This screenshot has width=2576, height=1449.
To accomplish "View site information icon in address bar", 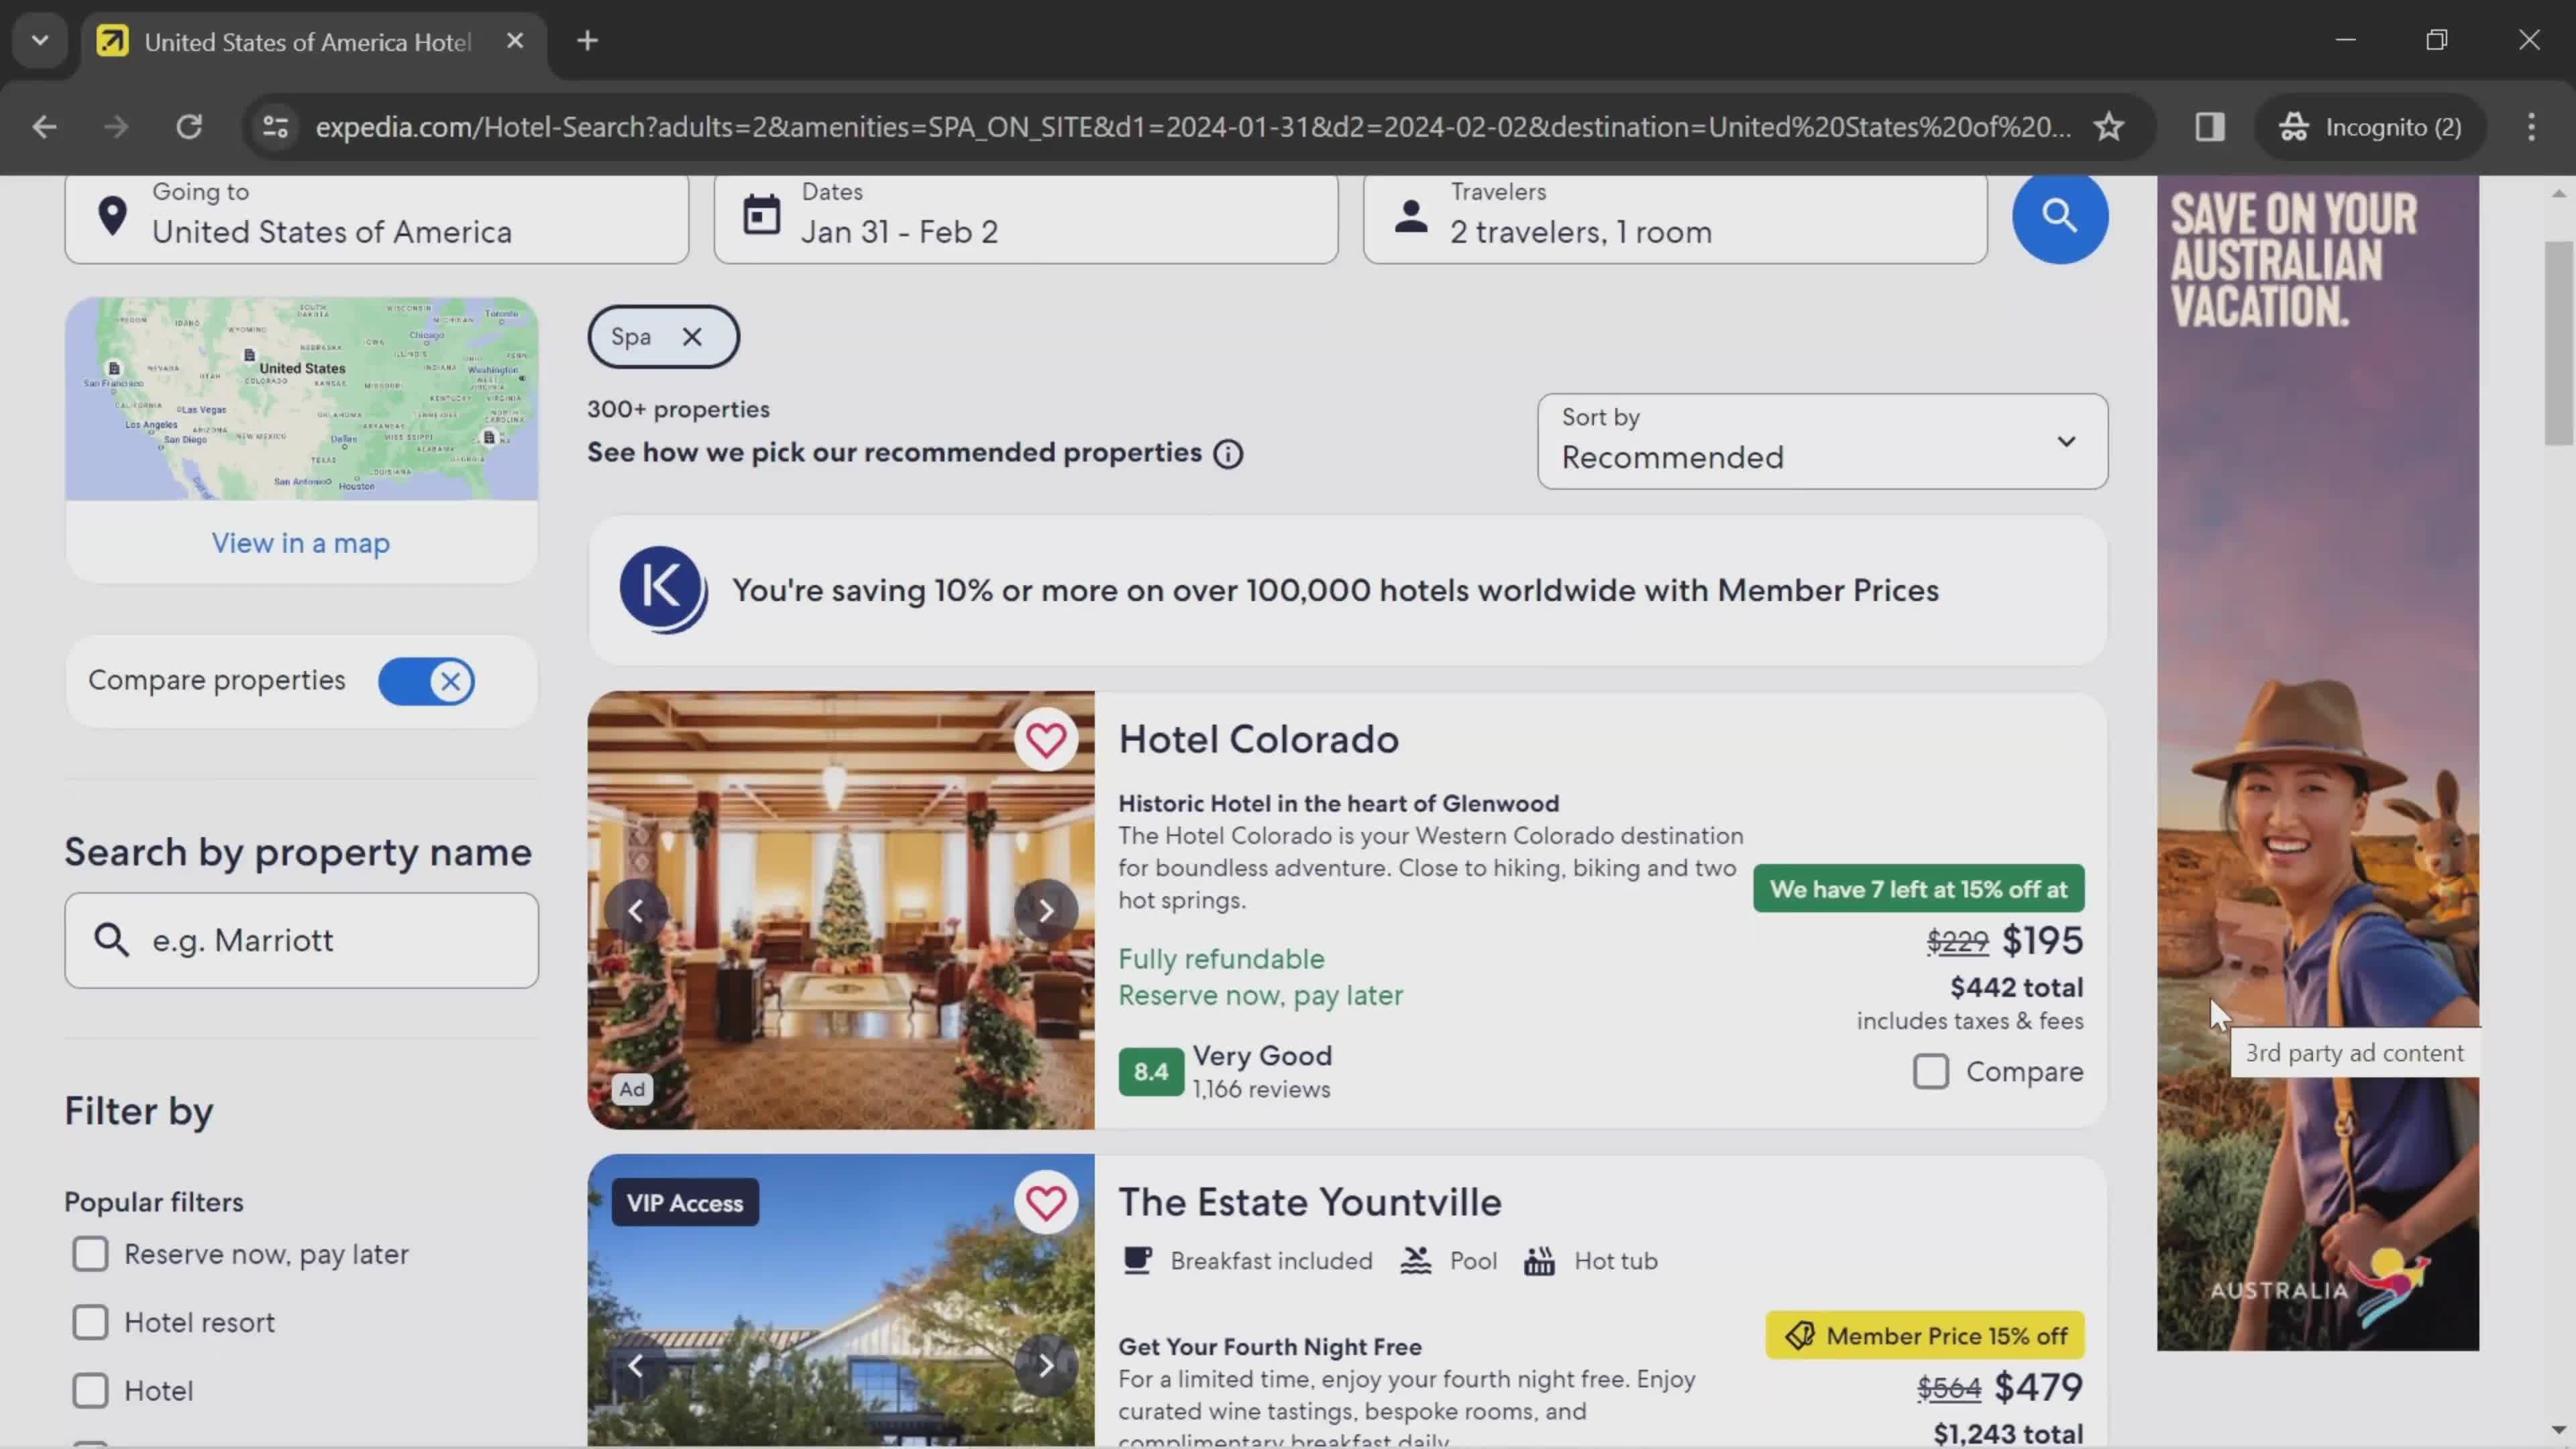I will (275, 127).
